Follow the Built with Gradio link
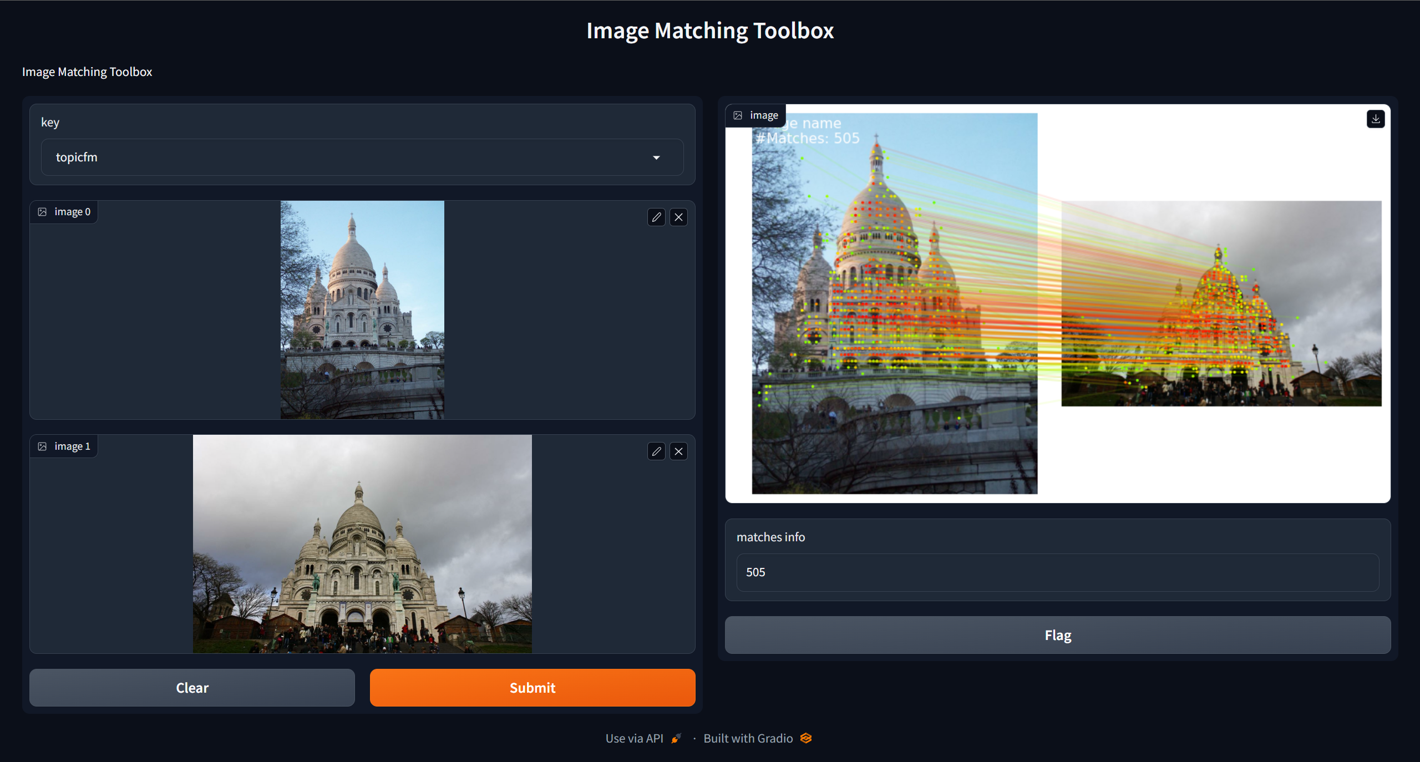This screenshot has width=1420, height=762. 748,738
